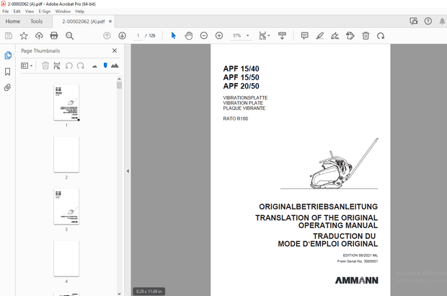Click the thumbnail size slider handle
This screenshot has width=447, height=296.
(105, 66)
